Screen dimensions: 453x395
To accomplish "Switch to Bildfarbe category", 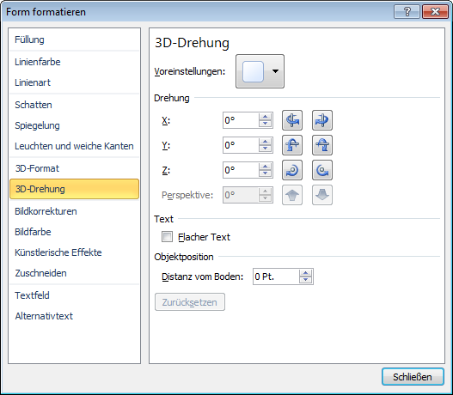I will (74, 232).
